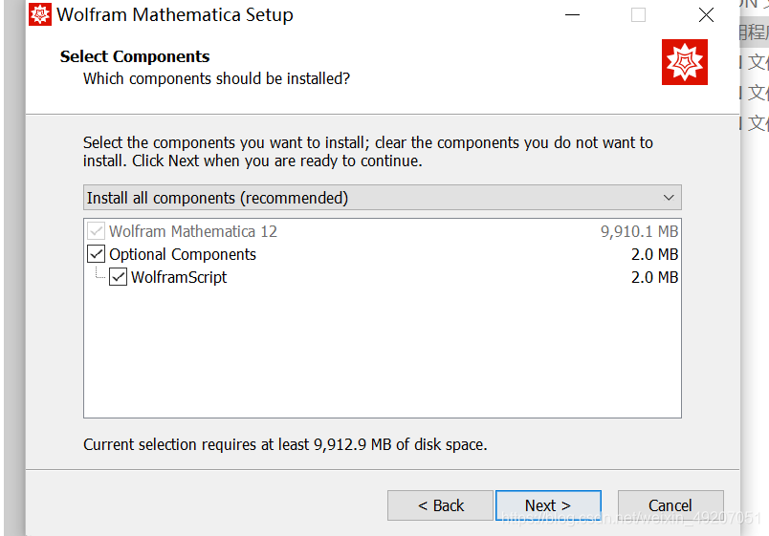Click the grayed Wolfram Mathematica 12 checkbox
This screenshot has height=536, width=769.
coord(97,231)
